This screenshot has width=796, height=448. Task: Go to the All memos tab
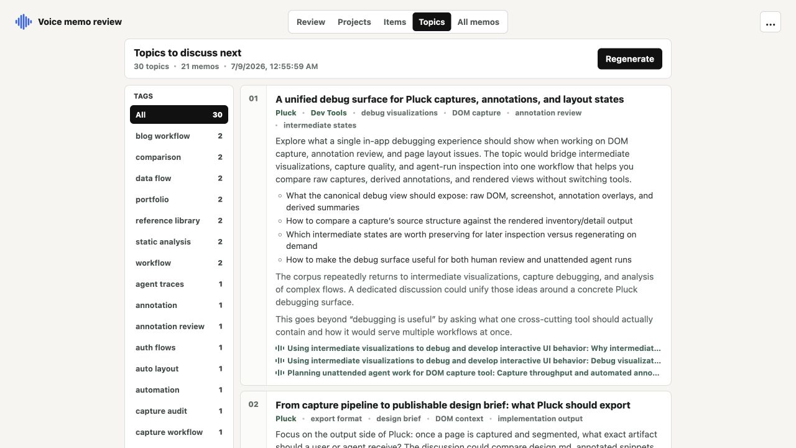pyautogui.click(x=478, y=22)
